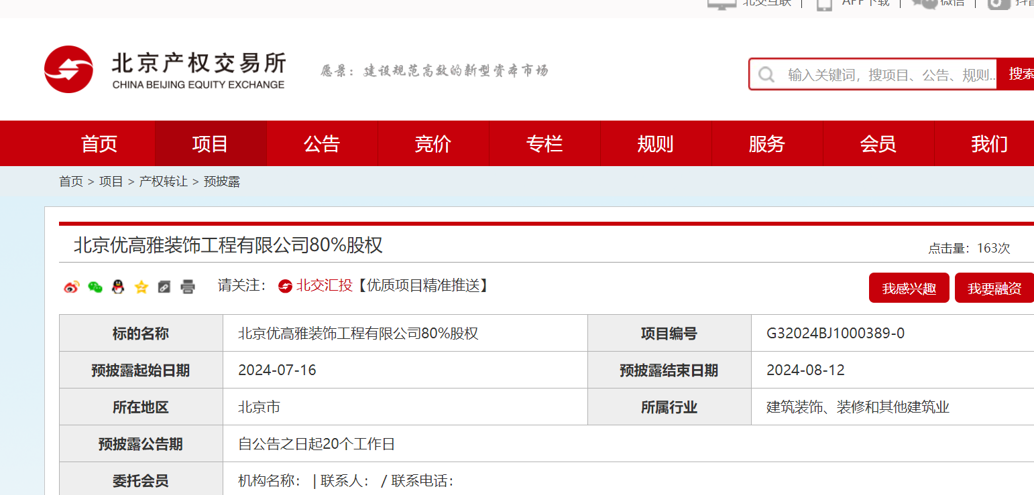Screen dimensions: 1034x495
Task: Click 产权转让 in the breadcrumb
Action: pos(164,182)
